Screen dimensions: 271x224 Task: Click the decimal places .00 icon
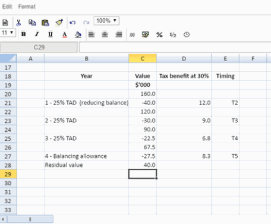pos(132,35)
